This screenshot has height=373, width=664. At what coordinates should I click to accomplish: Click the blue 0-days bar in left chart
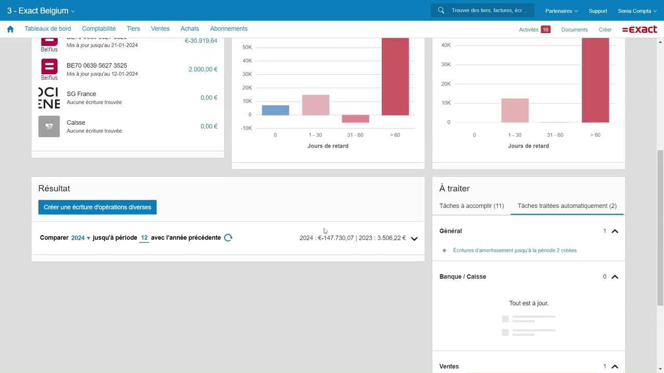(x=275, y=110)
